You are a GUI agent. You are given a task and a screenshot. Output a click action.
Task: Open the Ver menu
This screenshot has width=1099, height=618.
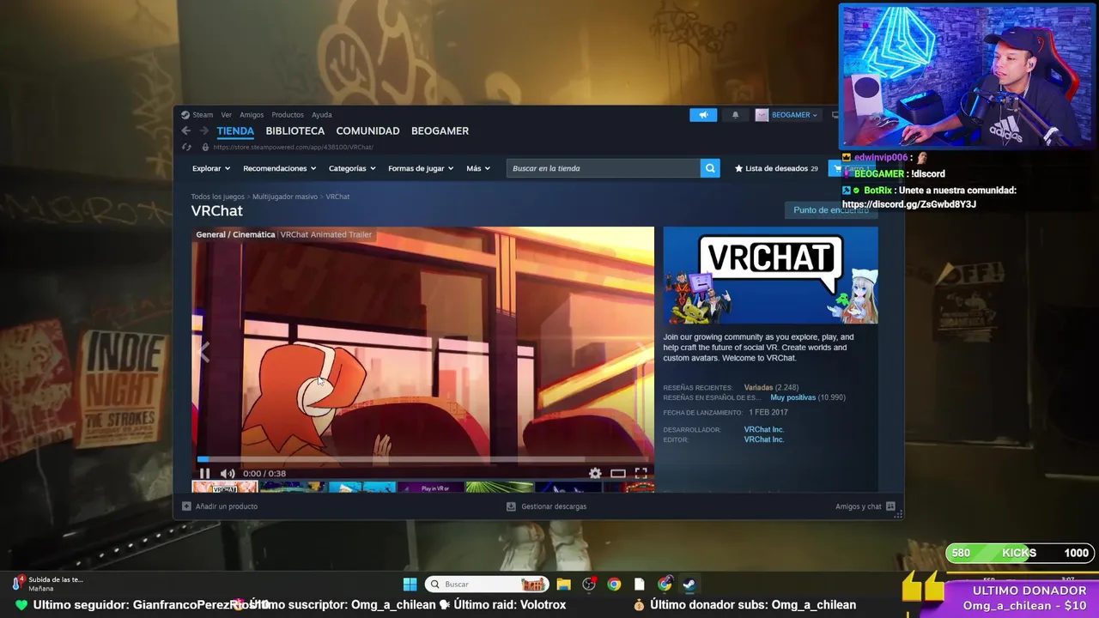[x=227, y=115]
